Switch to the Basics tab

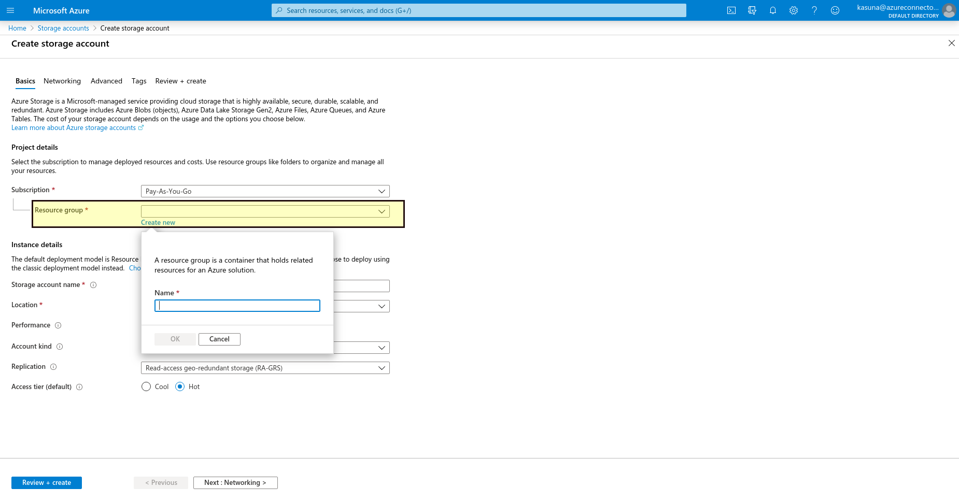(x=25, y=81)
